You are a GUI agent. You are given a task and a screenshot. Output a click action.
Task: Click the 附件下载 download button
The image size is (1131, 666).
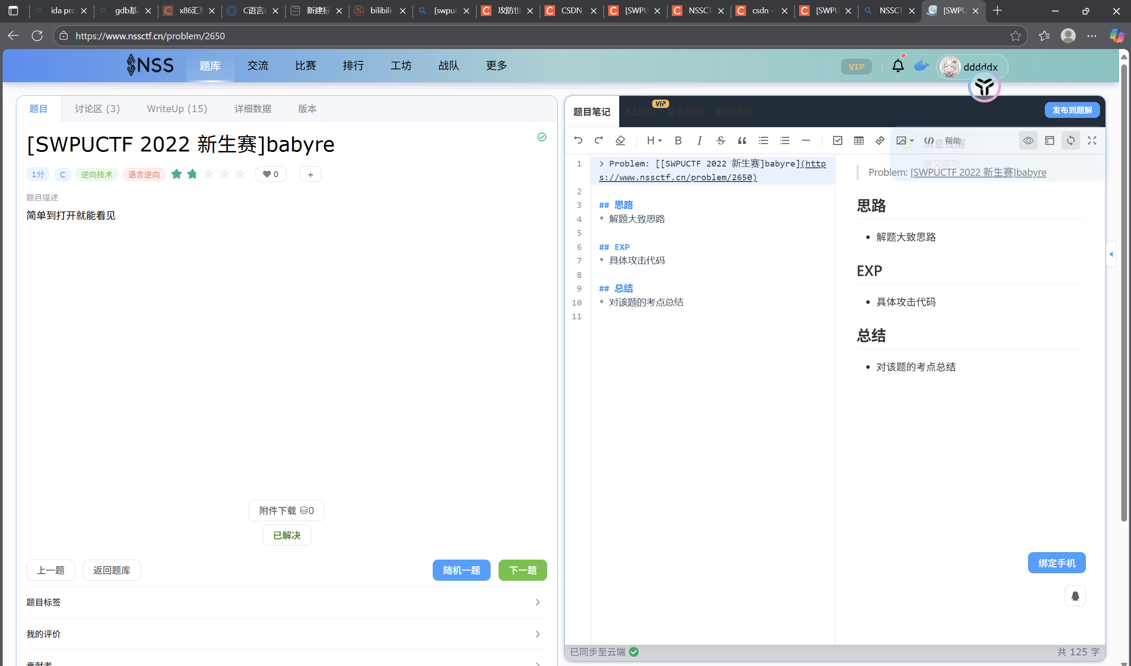click(286, 510)
